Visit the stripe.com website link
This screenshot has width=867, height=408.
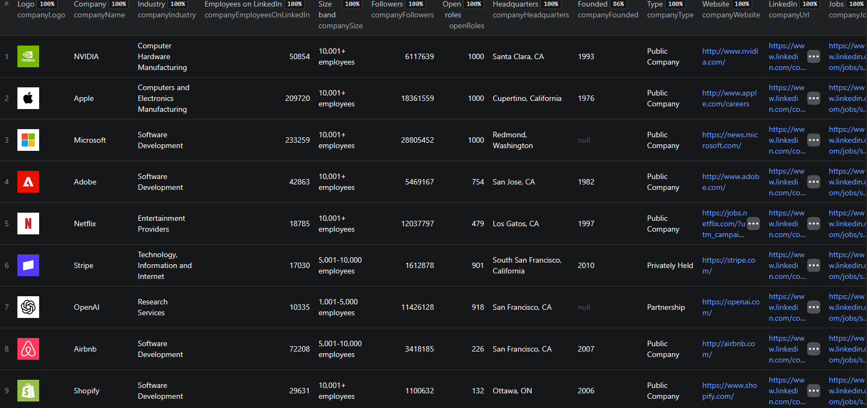tap(728, 265)
